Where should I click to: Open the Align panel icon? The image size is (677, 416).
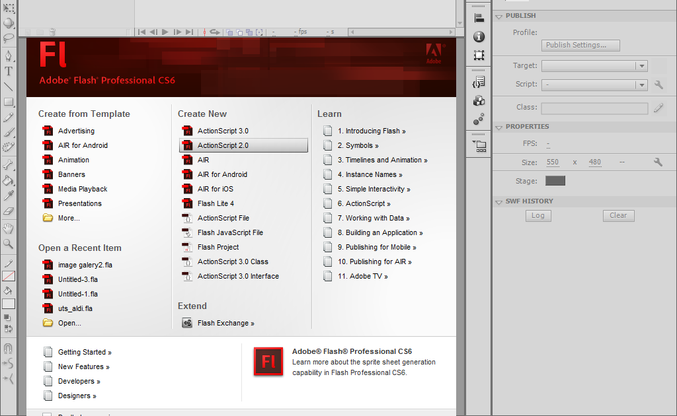[x=479, y=18]
